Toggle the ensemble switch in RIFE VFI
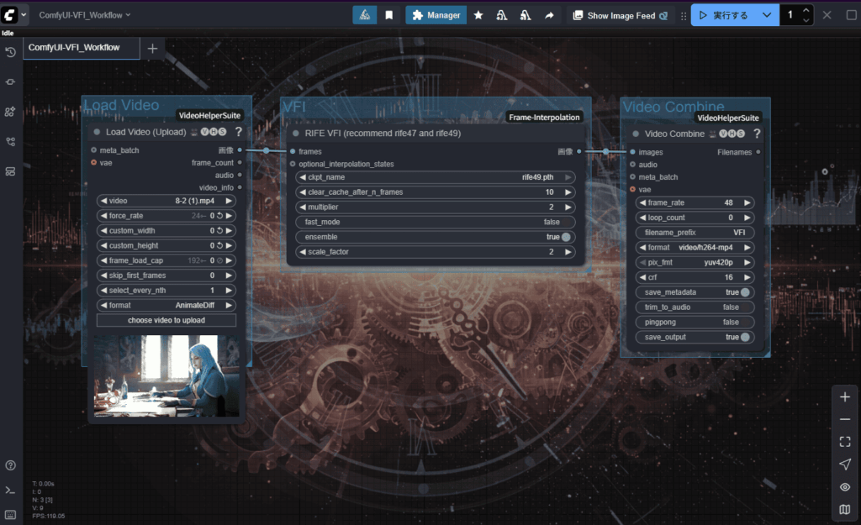Image resolution: width=861 pixels, height=525 pixels. coord(566,237)
